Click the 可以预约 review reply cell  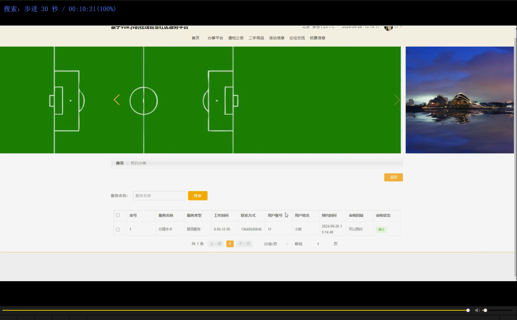[356, 229]
